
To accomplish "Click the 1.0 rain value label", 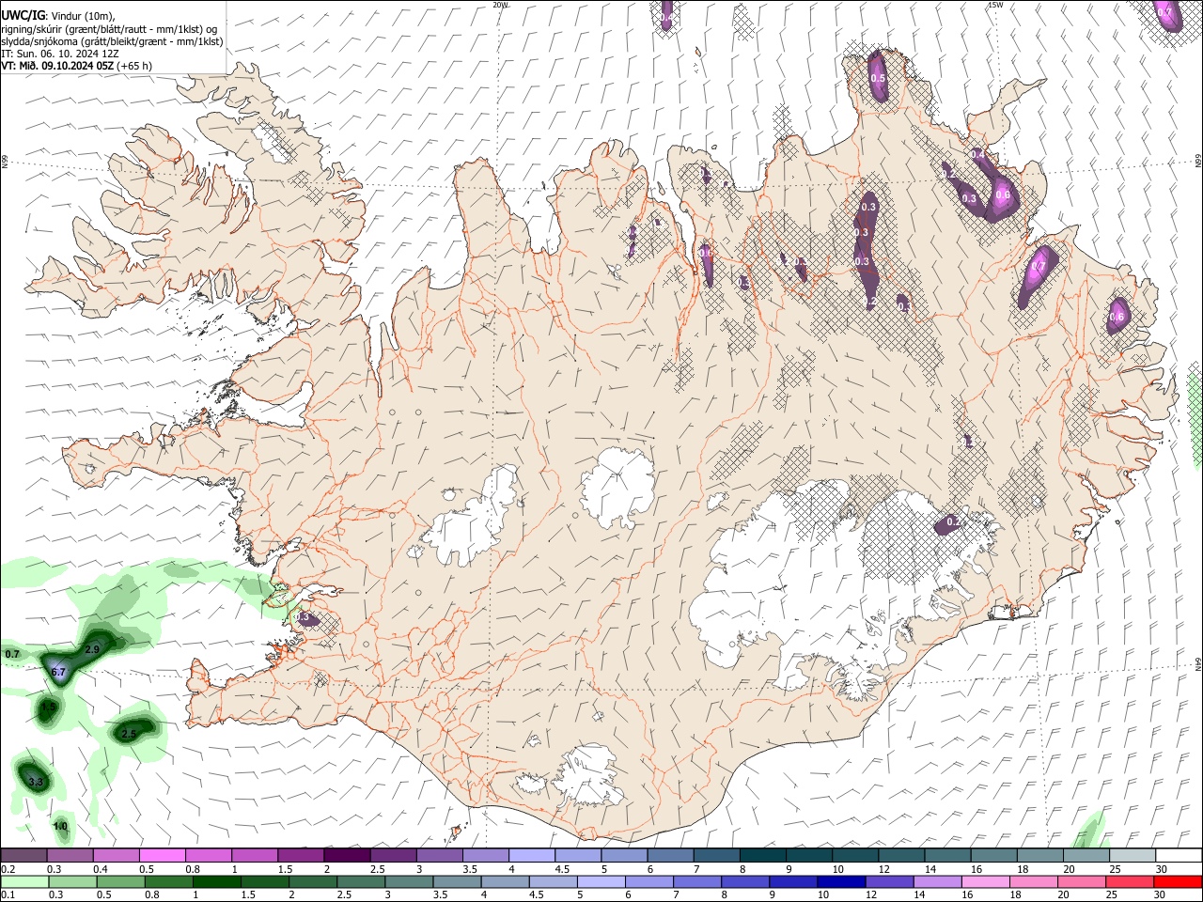I will point(60,826).
